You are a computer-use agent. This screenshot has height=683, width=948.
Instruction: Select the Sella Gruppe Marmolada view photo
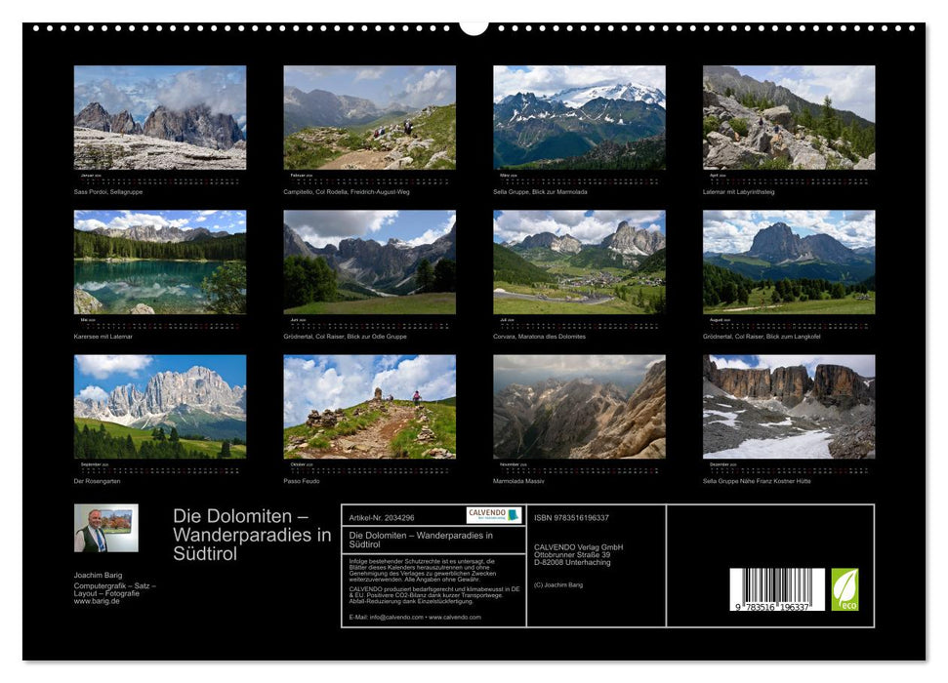coord(579,117)
